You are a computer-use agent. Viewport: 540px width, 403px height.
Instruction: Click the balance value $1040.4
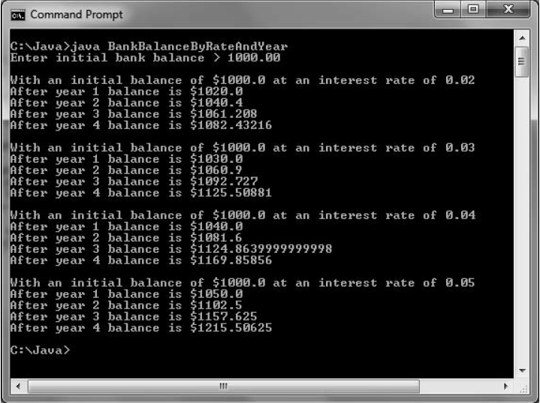(x=216, y=103)
